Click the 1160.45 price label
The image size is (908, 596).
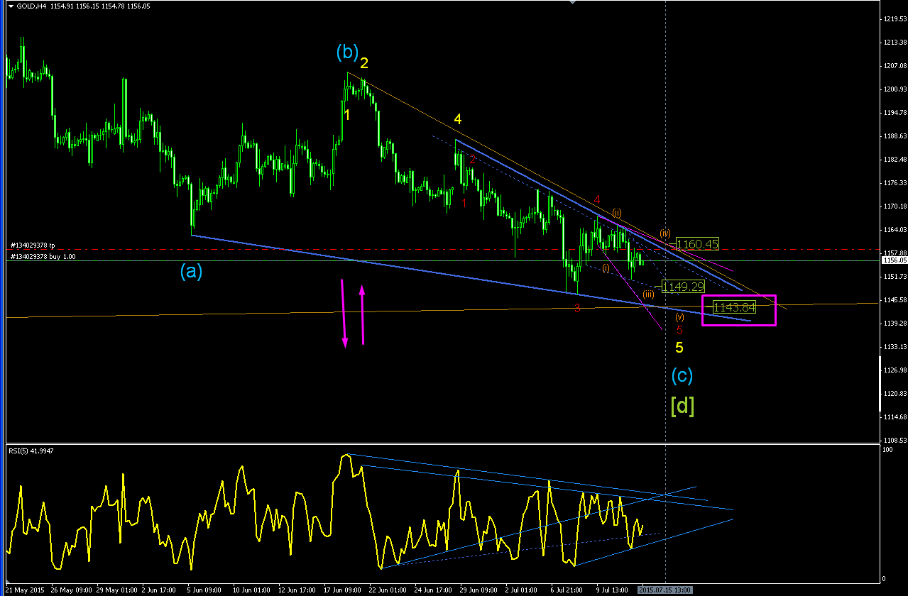[698, 244]
